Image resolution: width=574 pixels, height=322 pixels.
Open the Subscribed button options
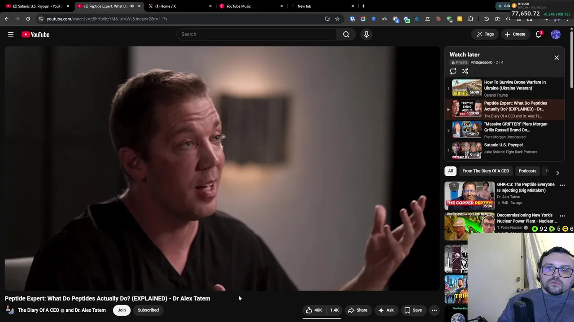[x=148, y=310]
